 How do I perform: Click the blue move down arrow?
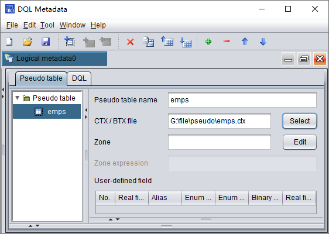[263, 42]
